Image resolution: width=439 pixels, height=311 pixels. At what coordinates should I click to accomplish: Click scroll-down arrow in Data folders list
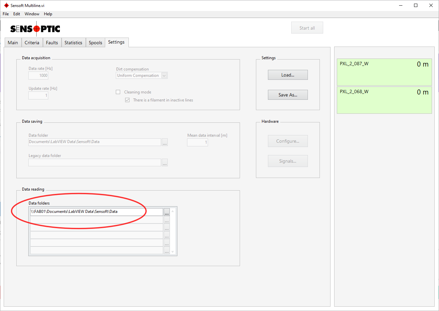click(x=173, y=252)
